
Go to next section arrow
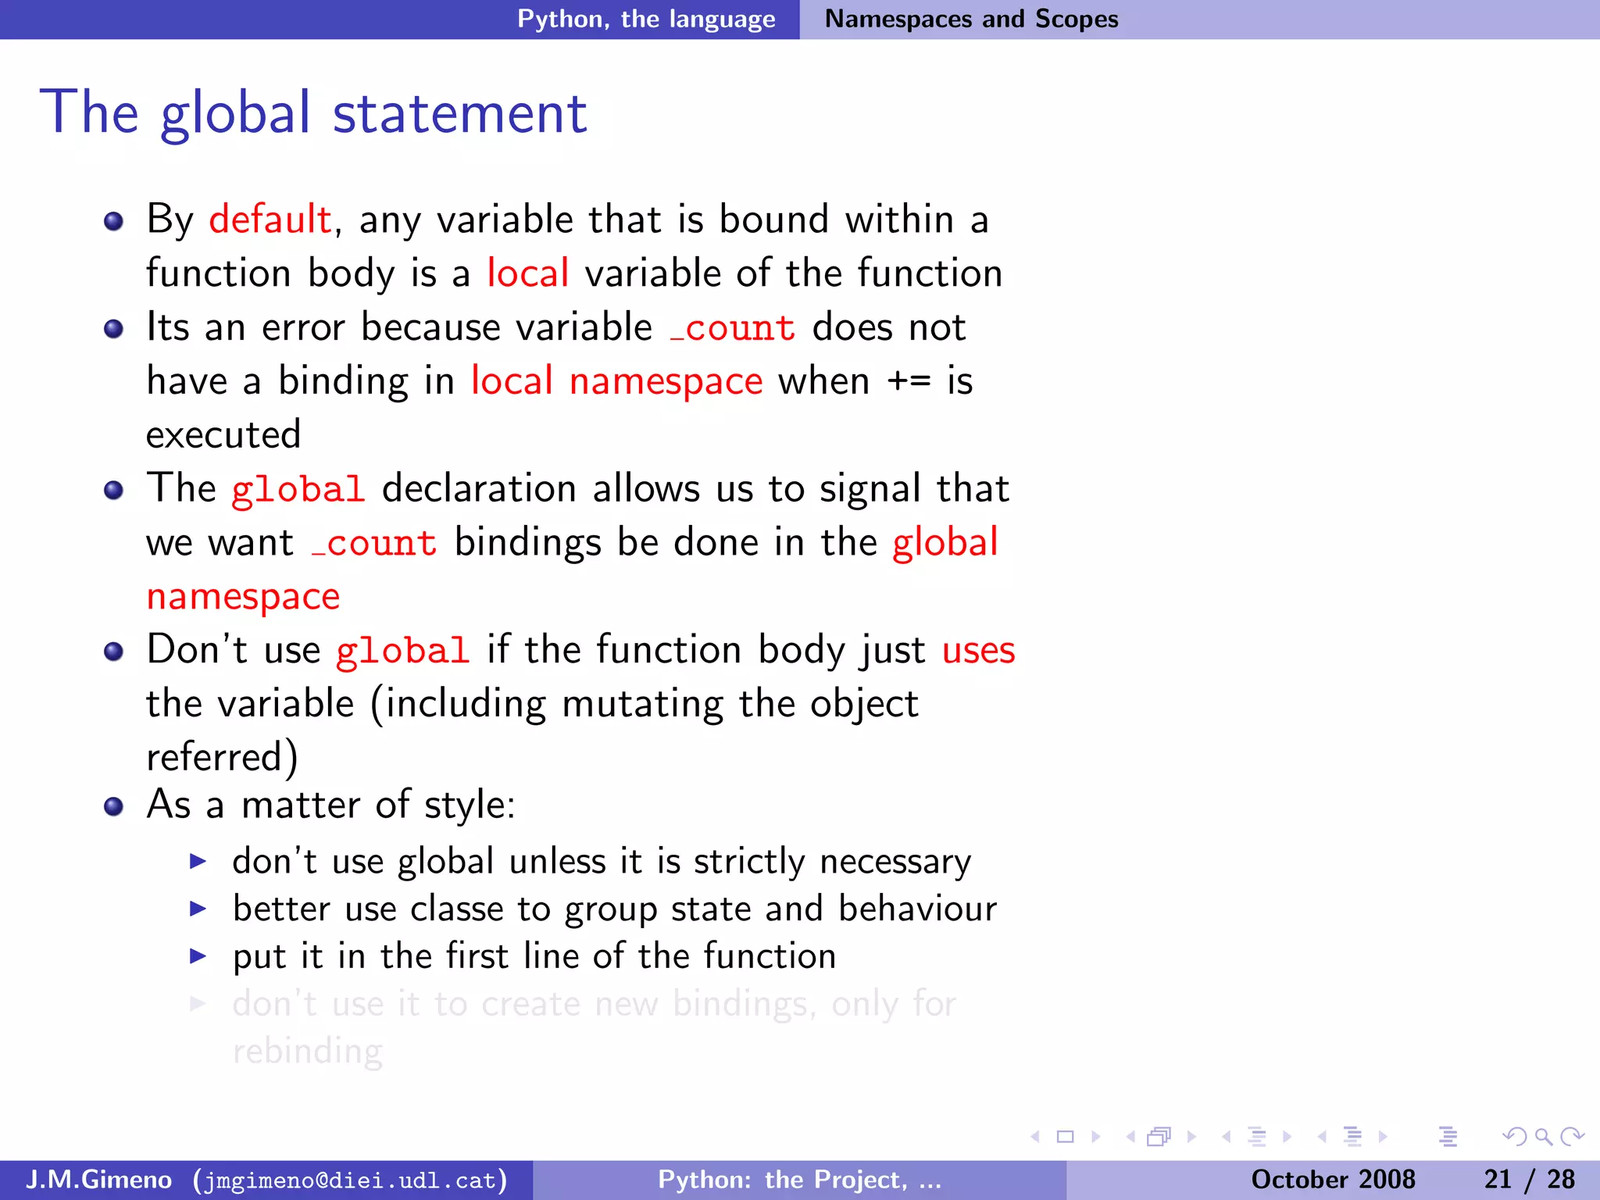click(1384, 1137)
